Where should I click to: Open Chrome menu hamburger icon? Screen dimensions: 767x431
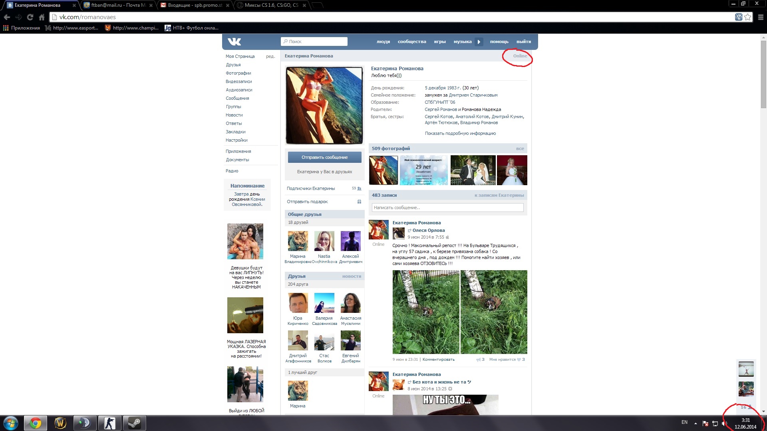(761, 17)
